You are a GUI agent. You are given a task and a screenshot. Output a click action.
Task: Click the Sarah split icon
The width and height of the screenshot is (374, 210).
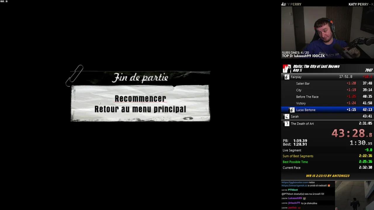click(x=287, y=116)
